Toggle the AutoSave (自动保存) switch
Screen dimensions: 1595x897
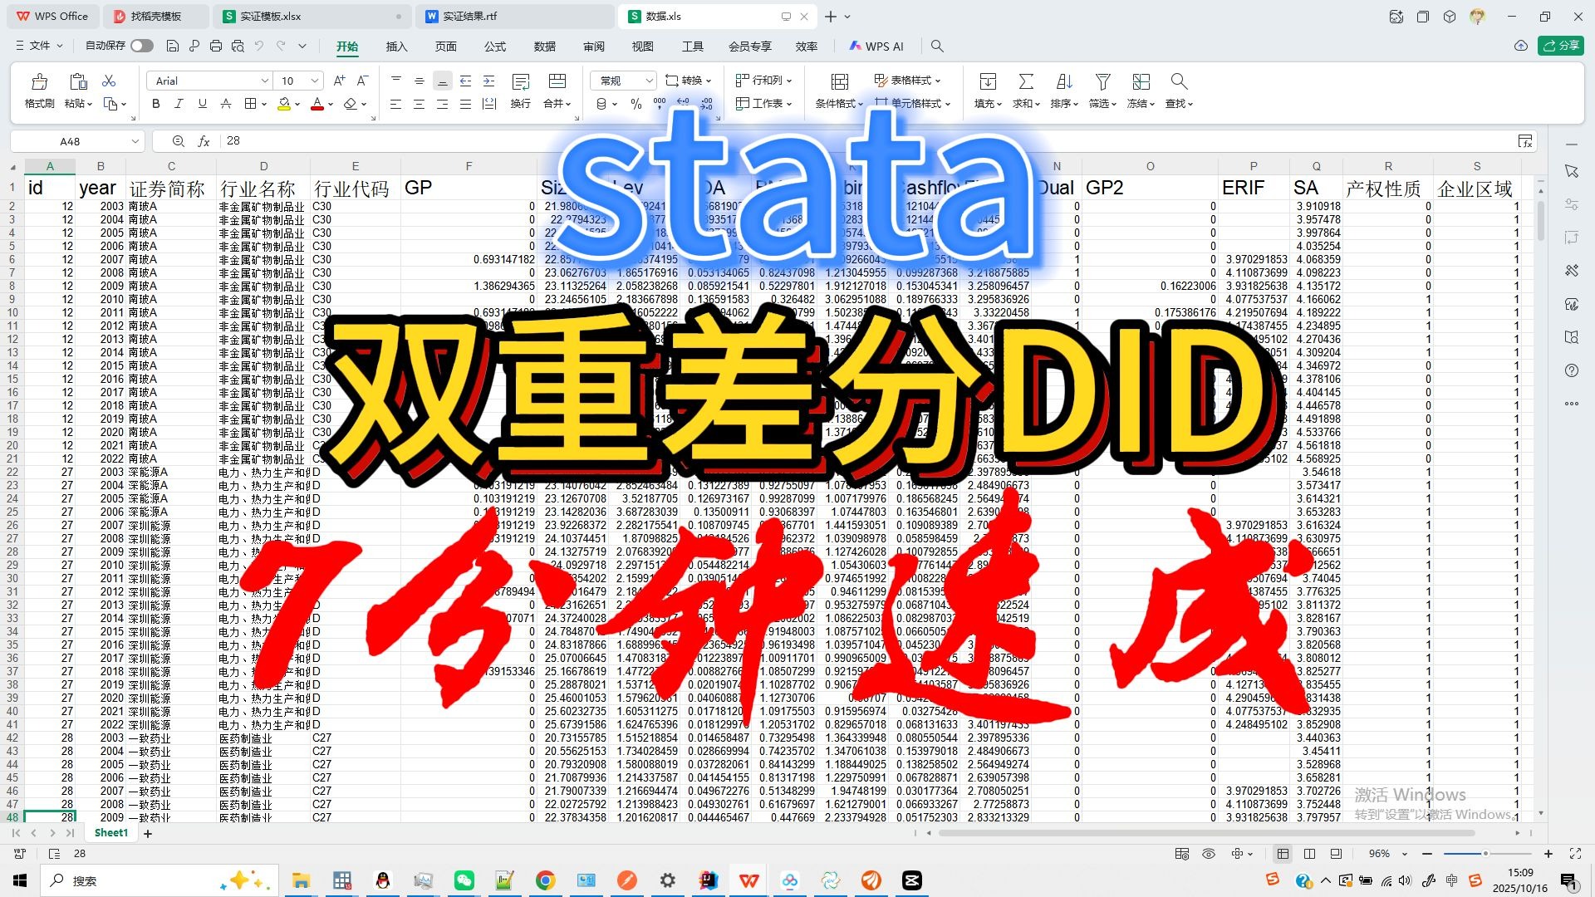pyautogui.click(x=141, y=46)
